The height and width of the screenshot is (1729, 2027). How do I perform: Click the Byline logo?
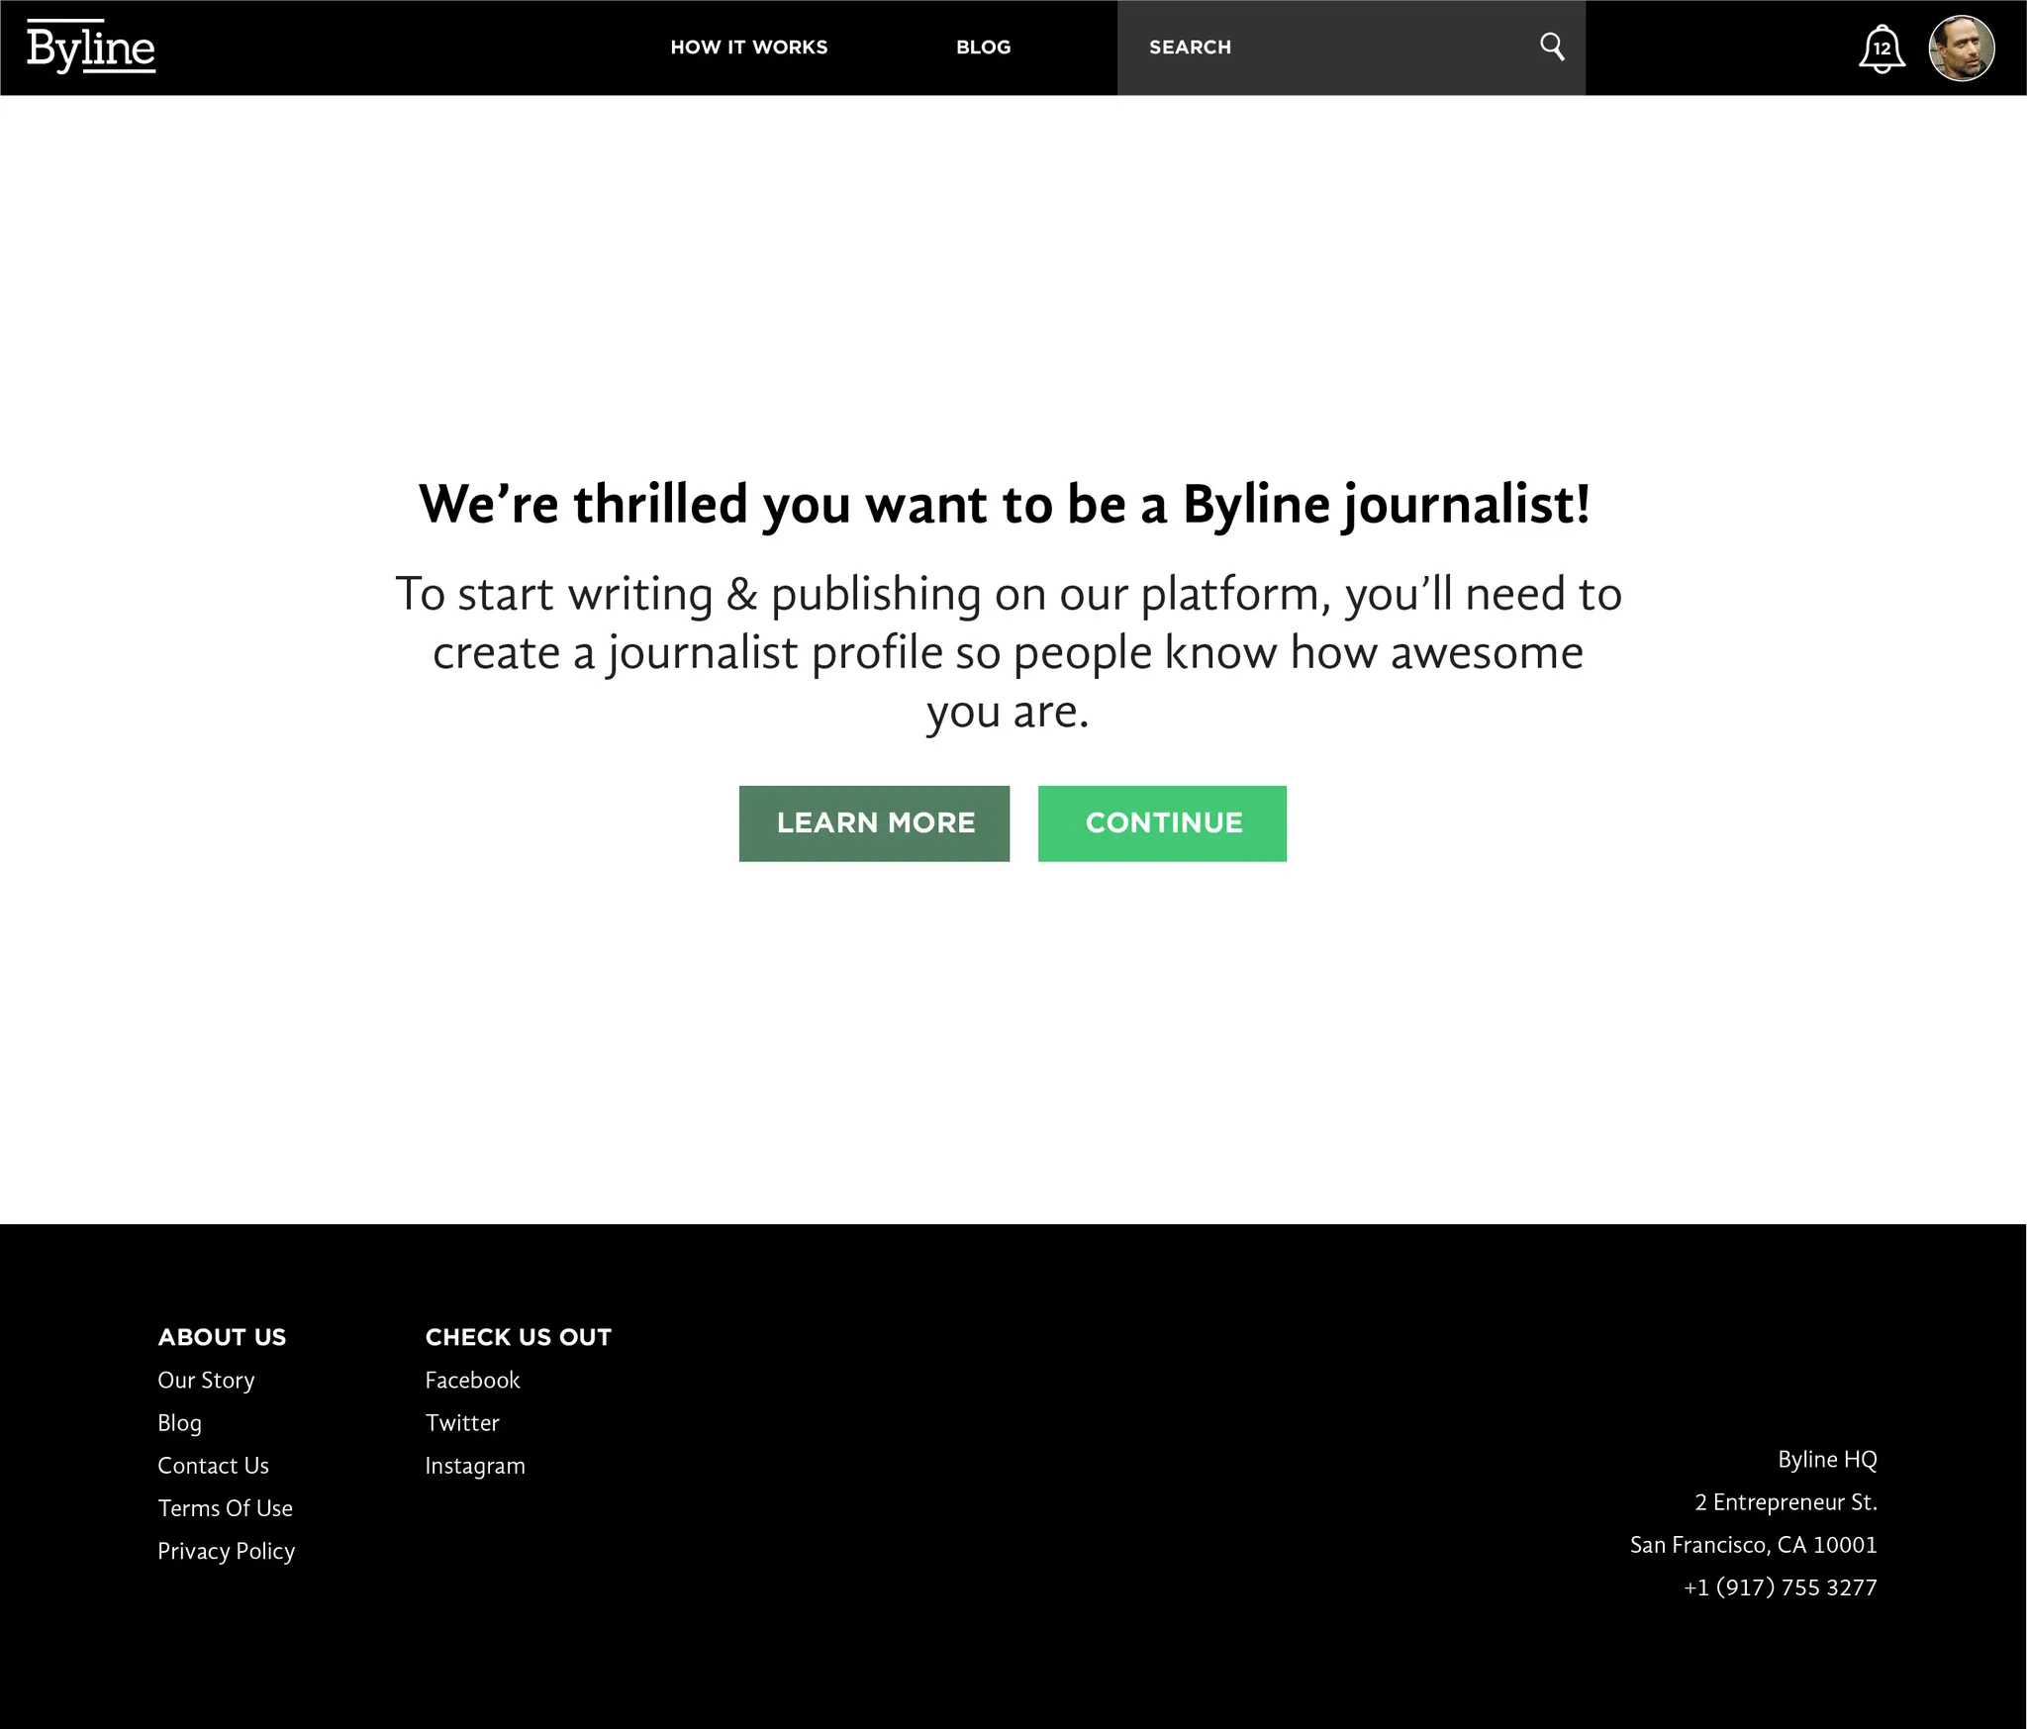click(91, 48)
